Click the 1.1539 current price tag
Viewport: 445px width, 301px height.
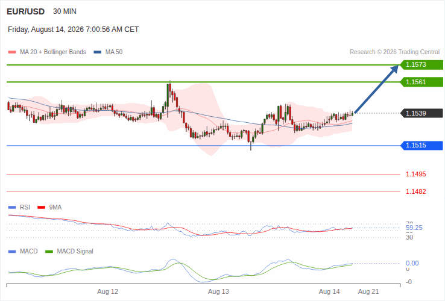pos(421,113)
